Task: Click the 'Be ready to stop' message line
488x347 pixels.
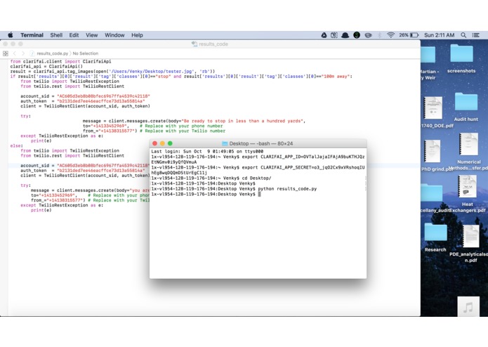Action: coord(194,121)
